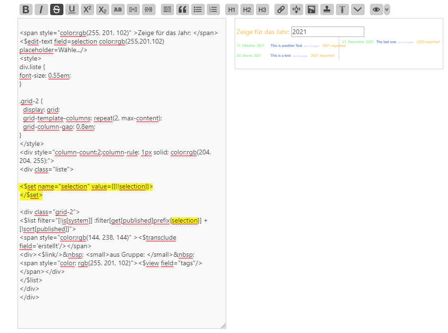The height and width of the screenshot is (333, 448).
Task: Open the insert picture tool
Action: [x=312, y=9]
